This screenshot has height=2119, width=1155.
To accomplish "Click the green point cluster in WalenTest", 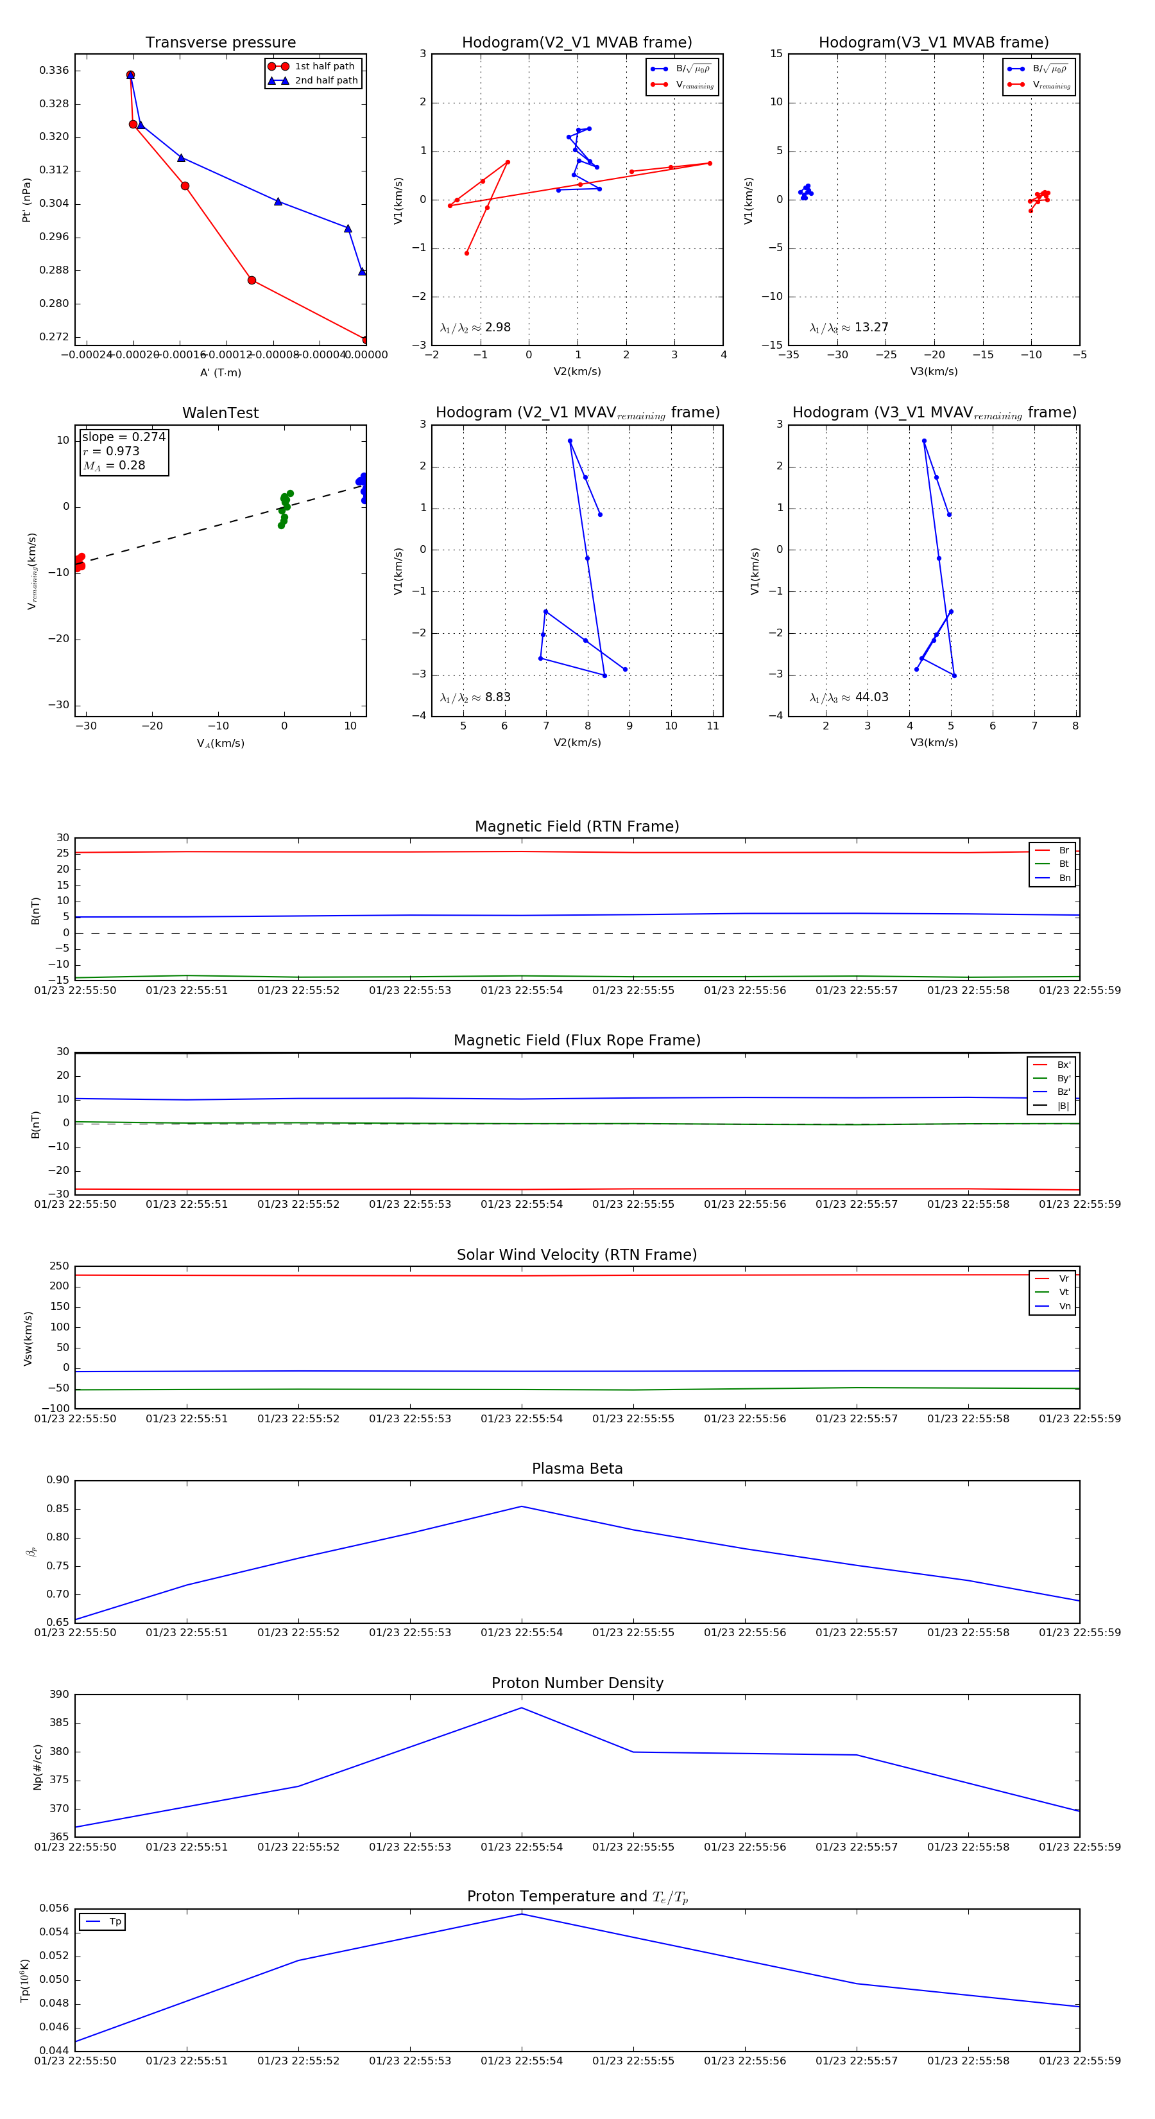I will tap(284, 509).
